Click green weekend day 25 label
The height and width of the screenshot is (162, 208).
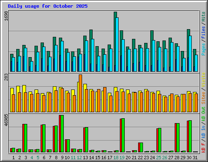pos(158,158)
